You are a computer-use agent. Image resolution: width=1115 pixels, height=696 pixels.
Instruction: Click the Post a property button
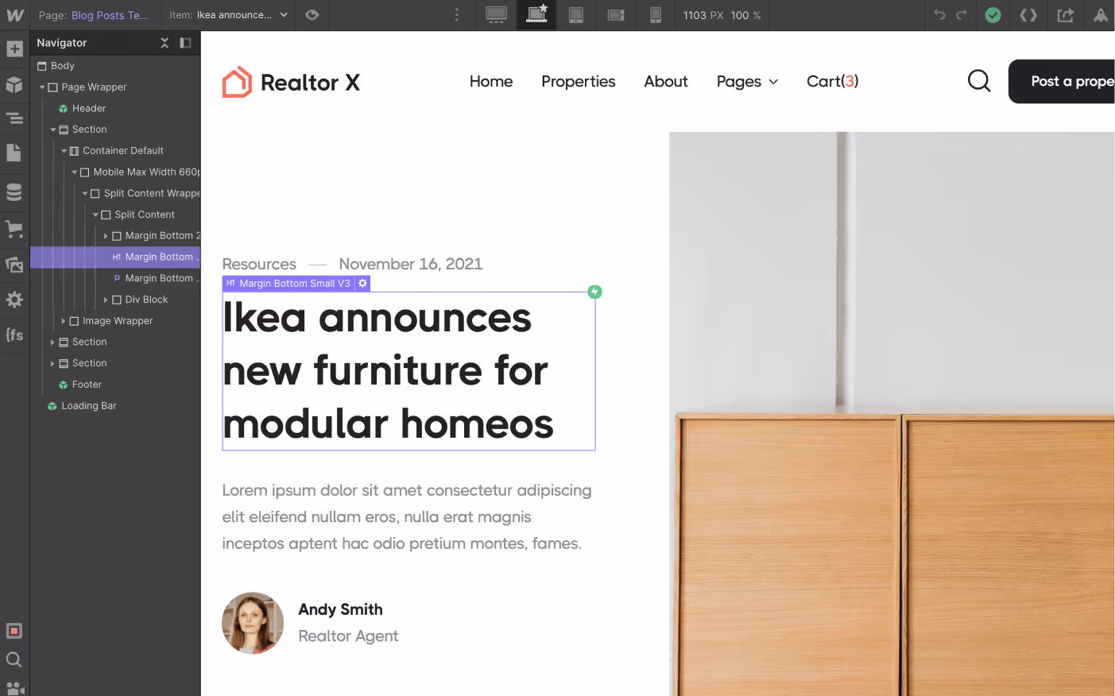click(1062, 81)
